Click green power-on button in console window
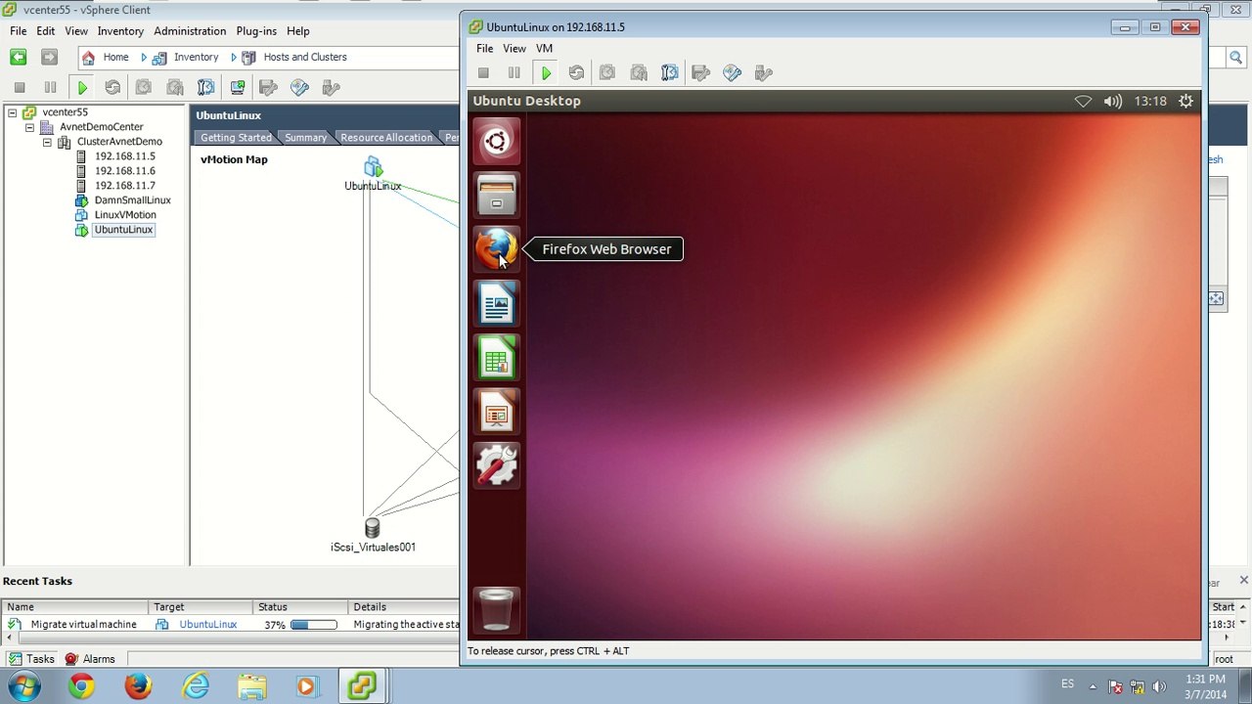The width and height of the screenshot is (1252, 704). pyautogui.click(x=546, y=72)
